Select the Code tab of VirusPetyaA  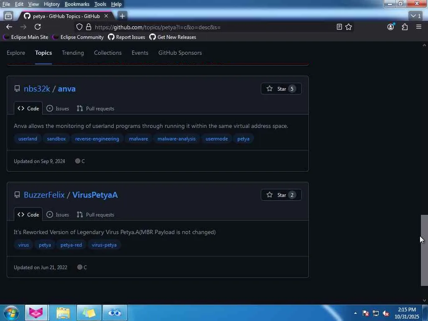[x=28, y=214]
